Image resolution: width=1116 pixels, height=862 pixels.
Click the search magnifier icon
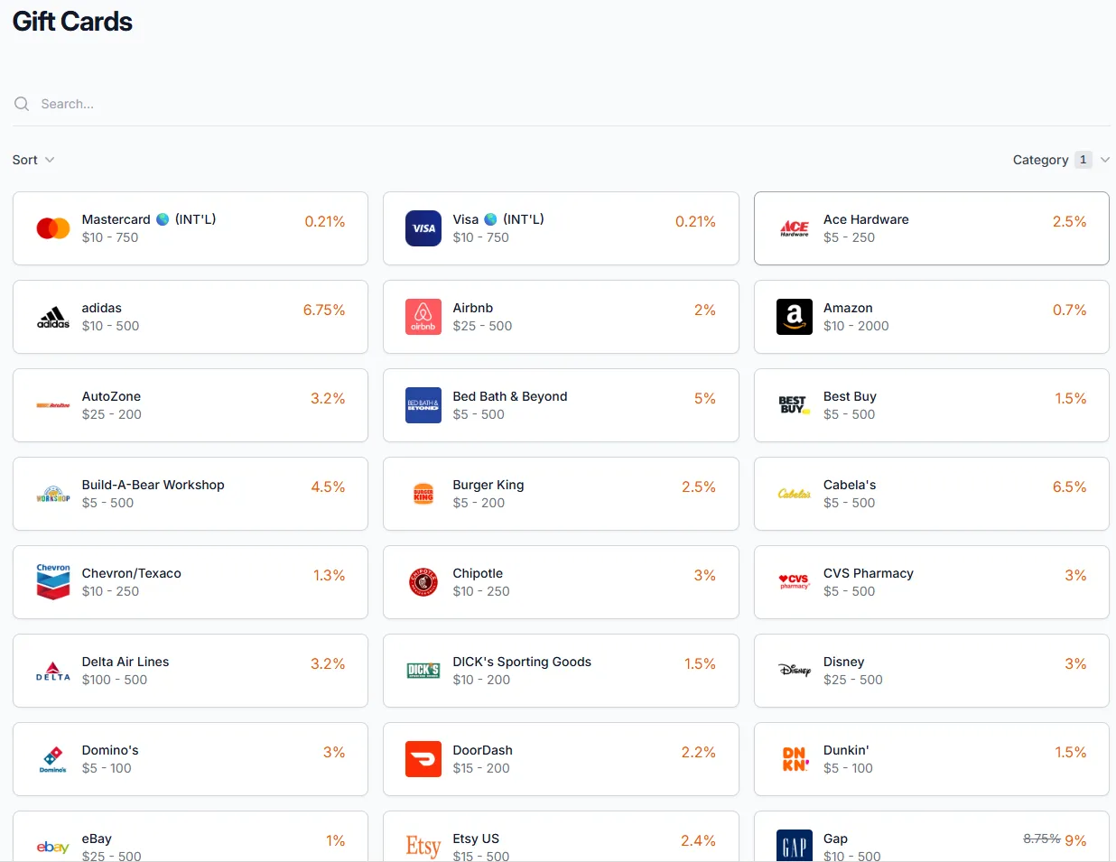click(x=22, y=104)
